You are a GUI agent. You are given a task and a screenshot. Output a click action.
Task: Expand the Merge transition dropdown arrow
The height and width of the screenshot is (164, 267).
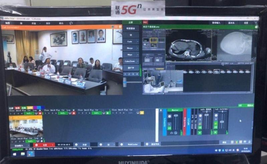138,48
